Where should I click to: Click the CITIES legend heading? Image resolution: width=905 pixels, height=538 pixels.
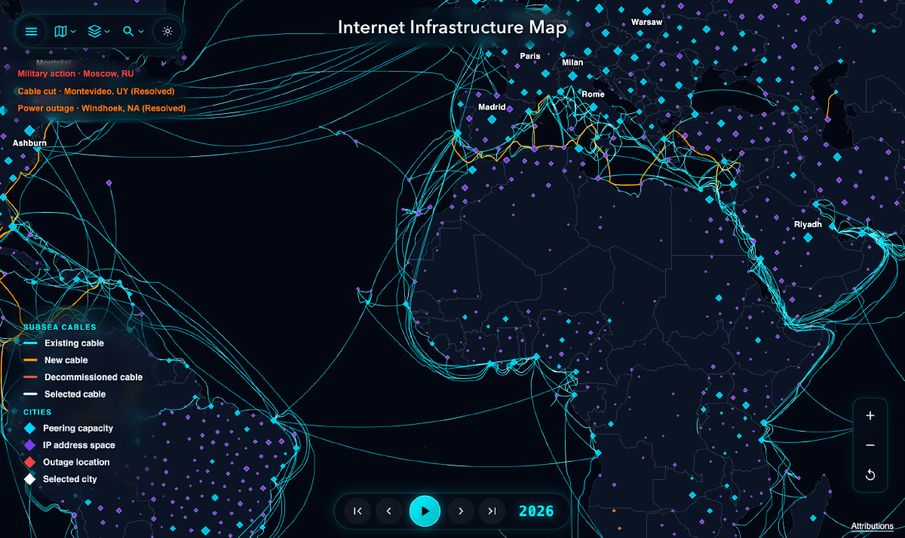tap(37, 413)
